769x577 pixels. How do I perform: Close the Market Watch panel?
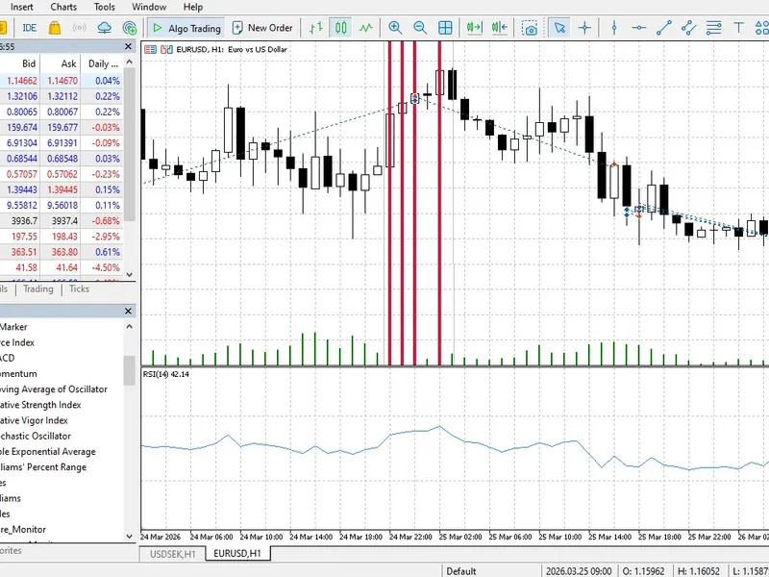coord(129,46)
